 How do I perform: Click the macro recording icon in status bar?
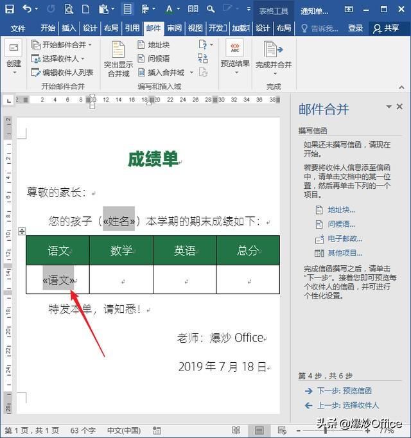coord(157,430)
